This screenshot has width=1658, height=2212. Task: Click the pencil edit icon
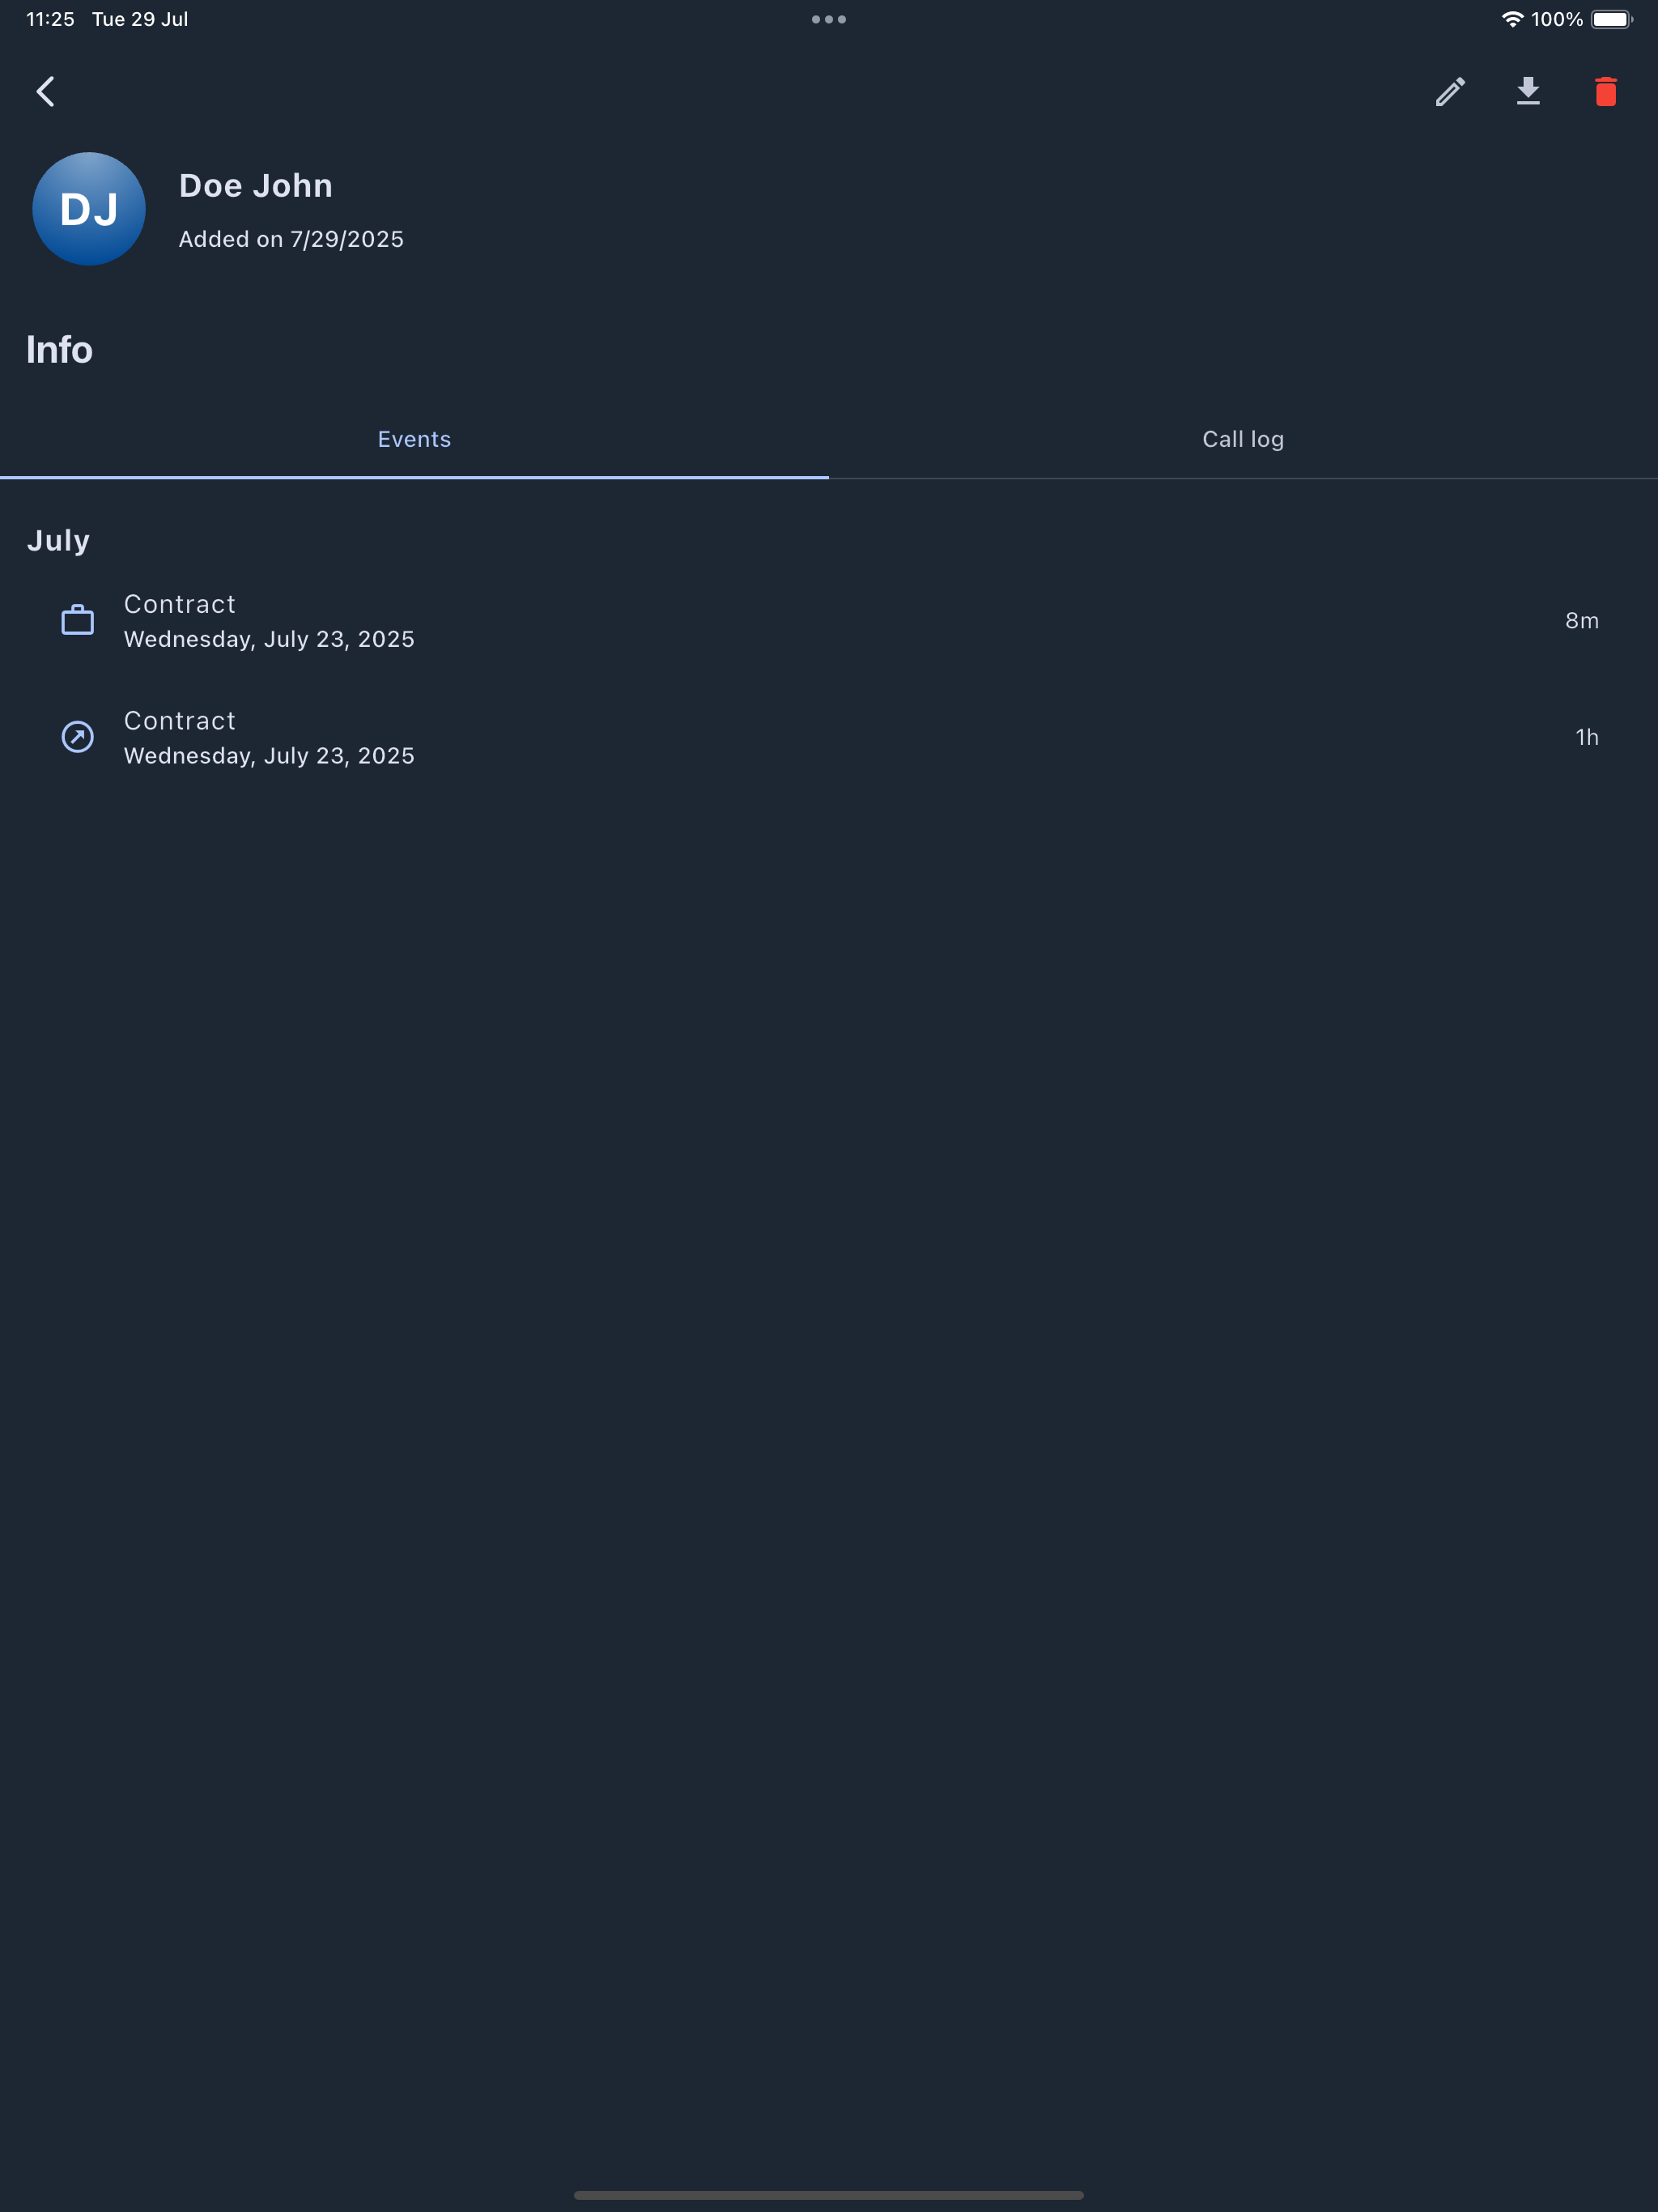pyautogui.click(x=1450, y=92)
